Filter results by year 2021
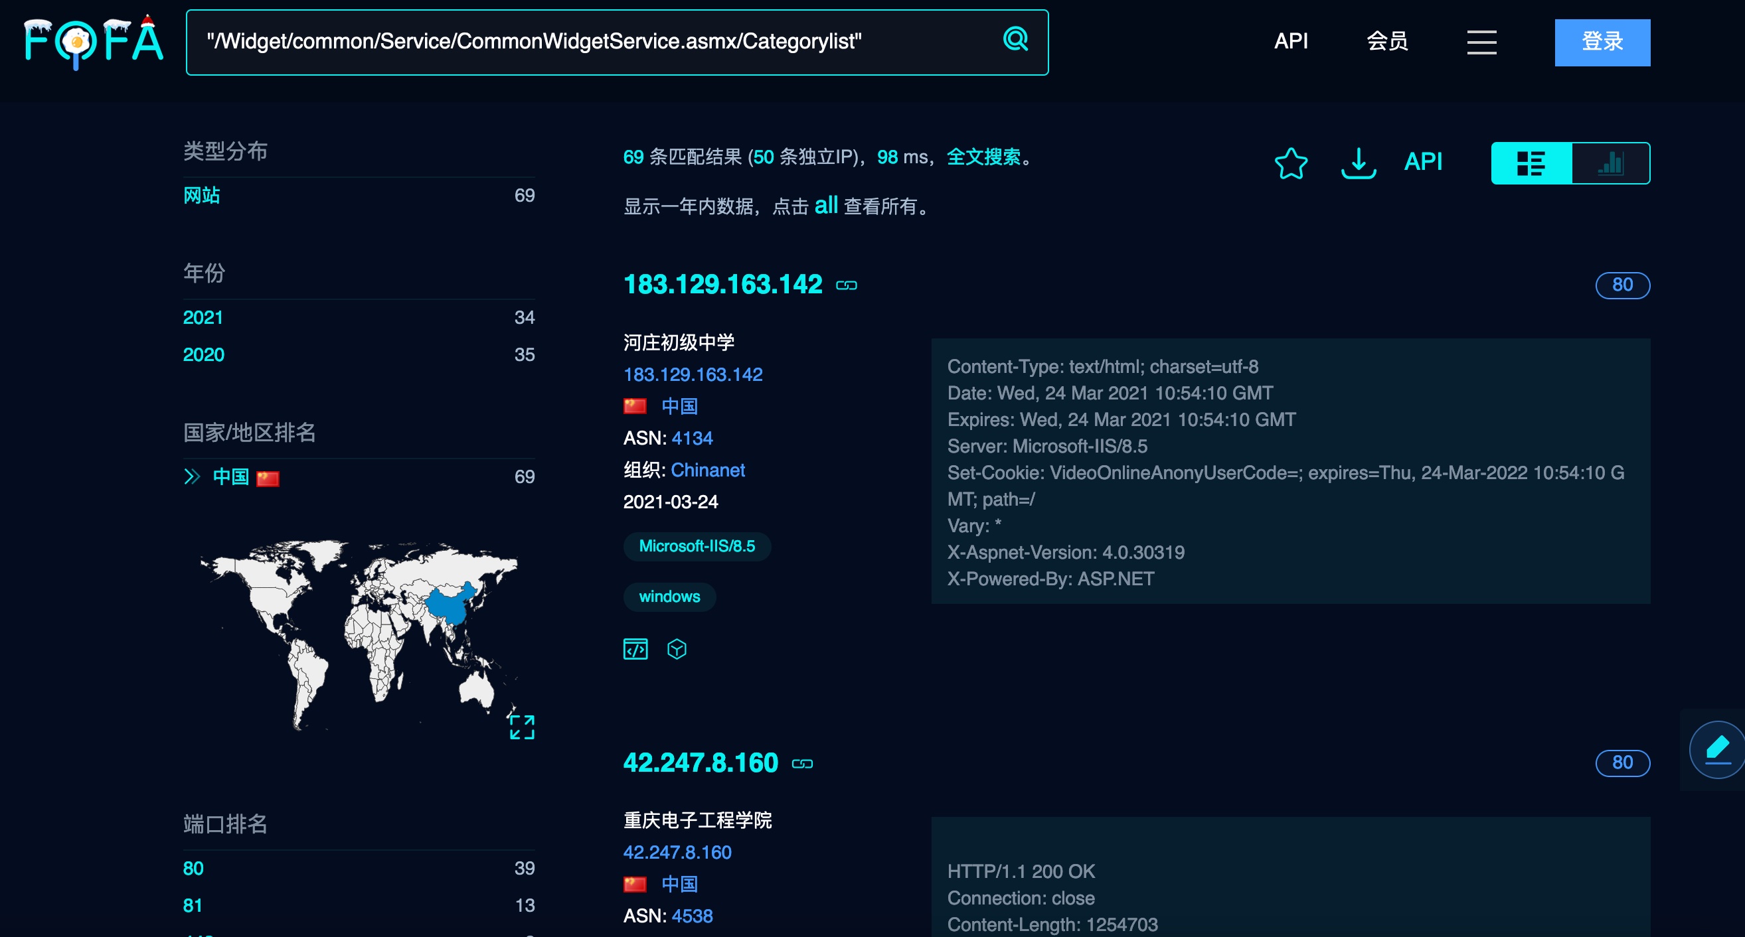Image resolution: width=1745 pixels, height=937 pixels. point(203,317)
